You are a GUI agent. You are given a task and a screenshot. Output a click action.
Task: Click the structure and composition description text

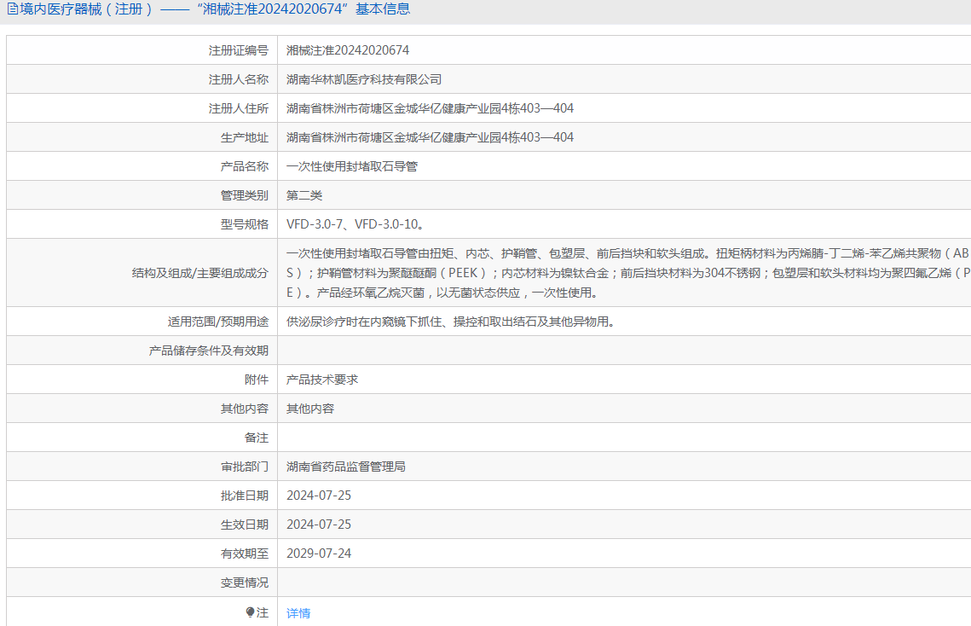point(628,273)
